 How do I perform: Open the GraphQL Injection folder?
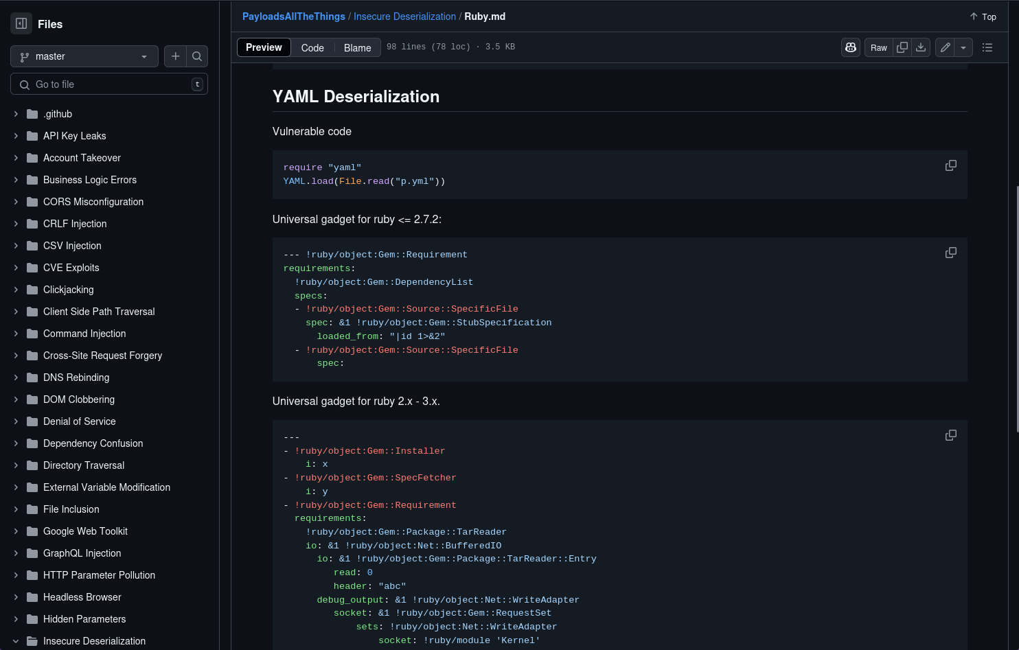click(x=82, y=553)
